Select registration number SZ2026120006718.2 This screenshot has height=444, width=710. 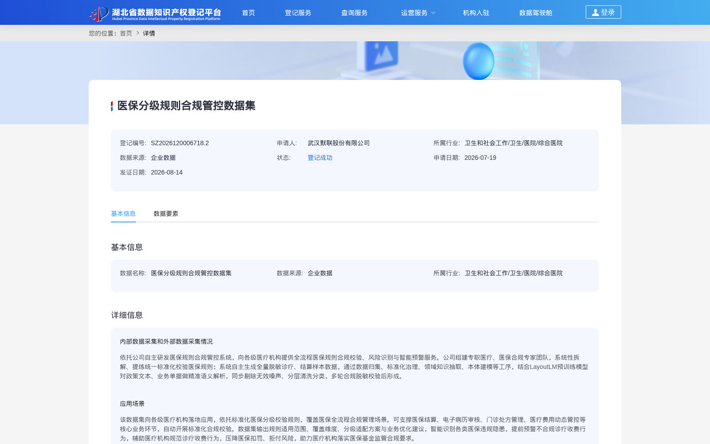pyautogui.click(x=180, y=143)
